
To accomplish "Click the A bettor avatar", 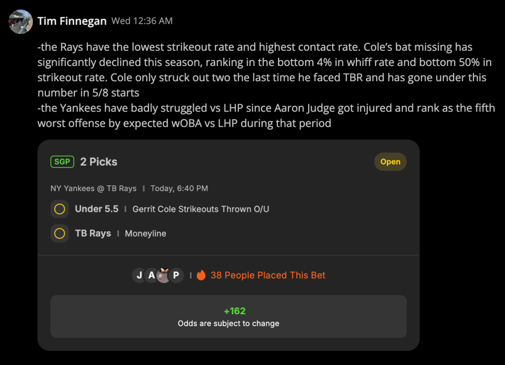I will click(x=152, y=275).
